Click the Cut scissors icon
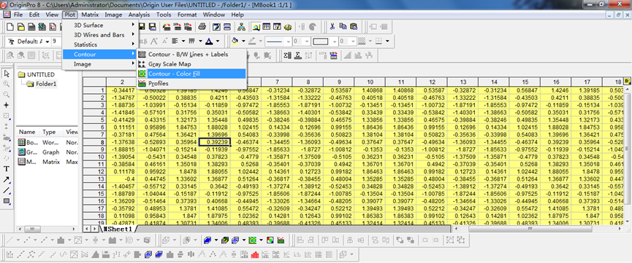The width and height of the screenshot is (632, 263). 332,27
